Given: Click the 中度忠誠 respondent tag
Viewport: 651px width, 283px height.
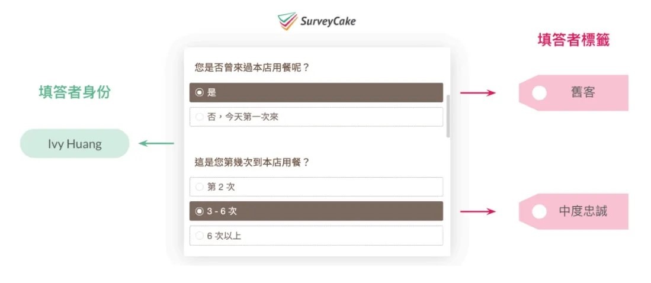Looking at the screenshot, I should pyautogui.click(x=573, y=211).
